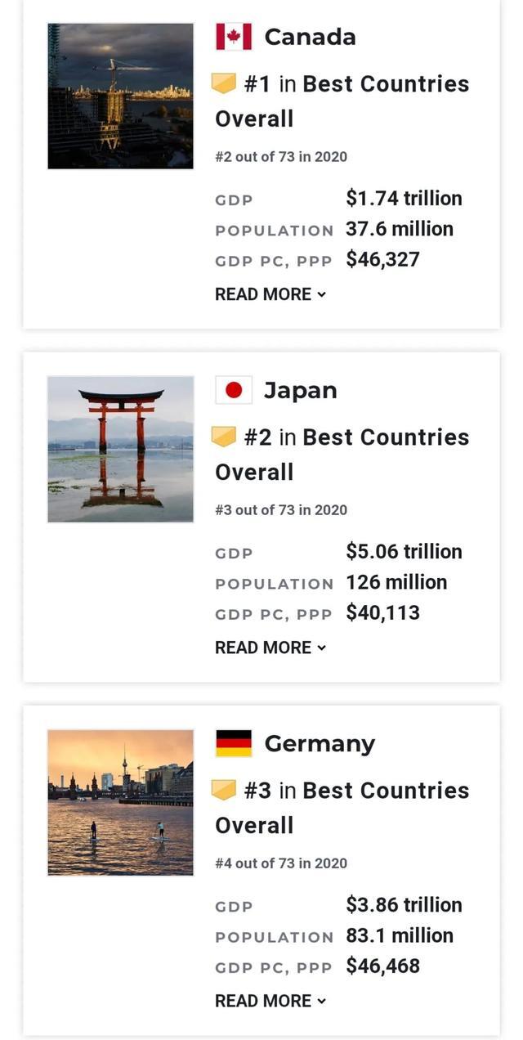Click the chevron beside Japan's READ MORE
523x1040 pixels.
(x=320, y=648)
